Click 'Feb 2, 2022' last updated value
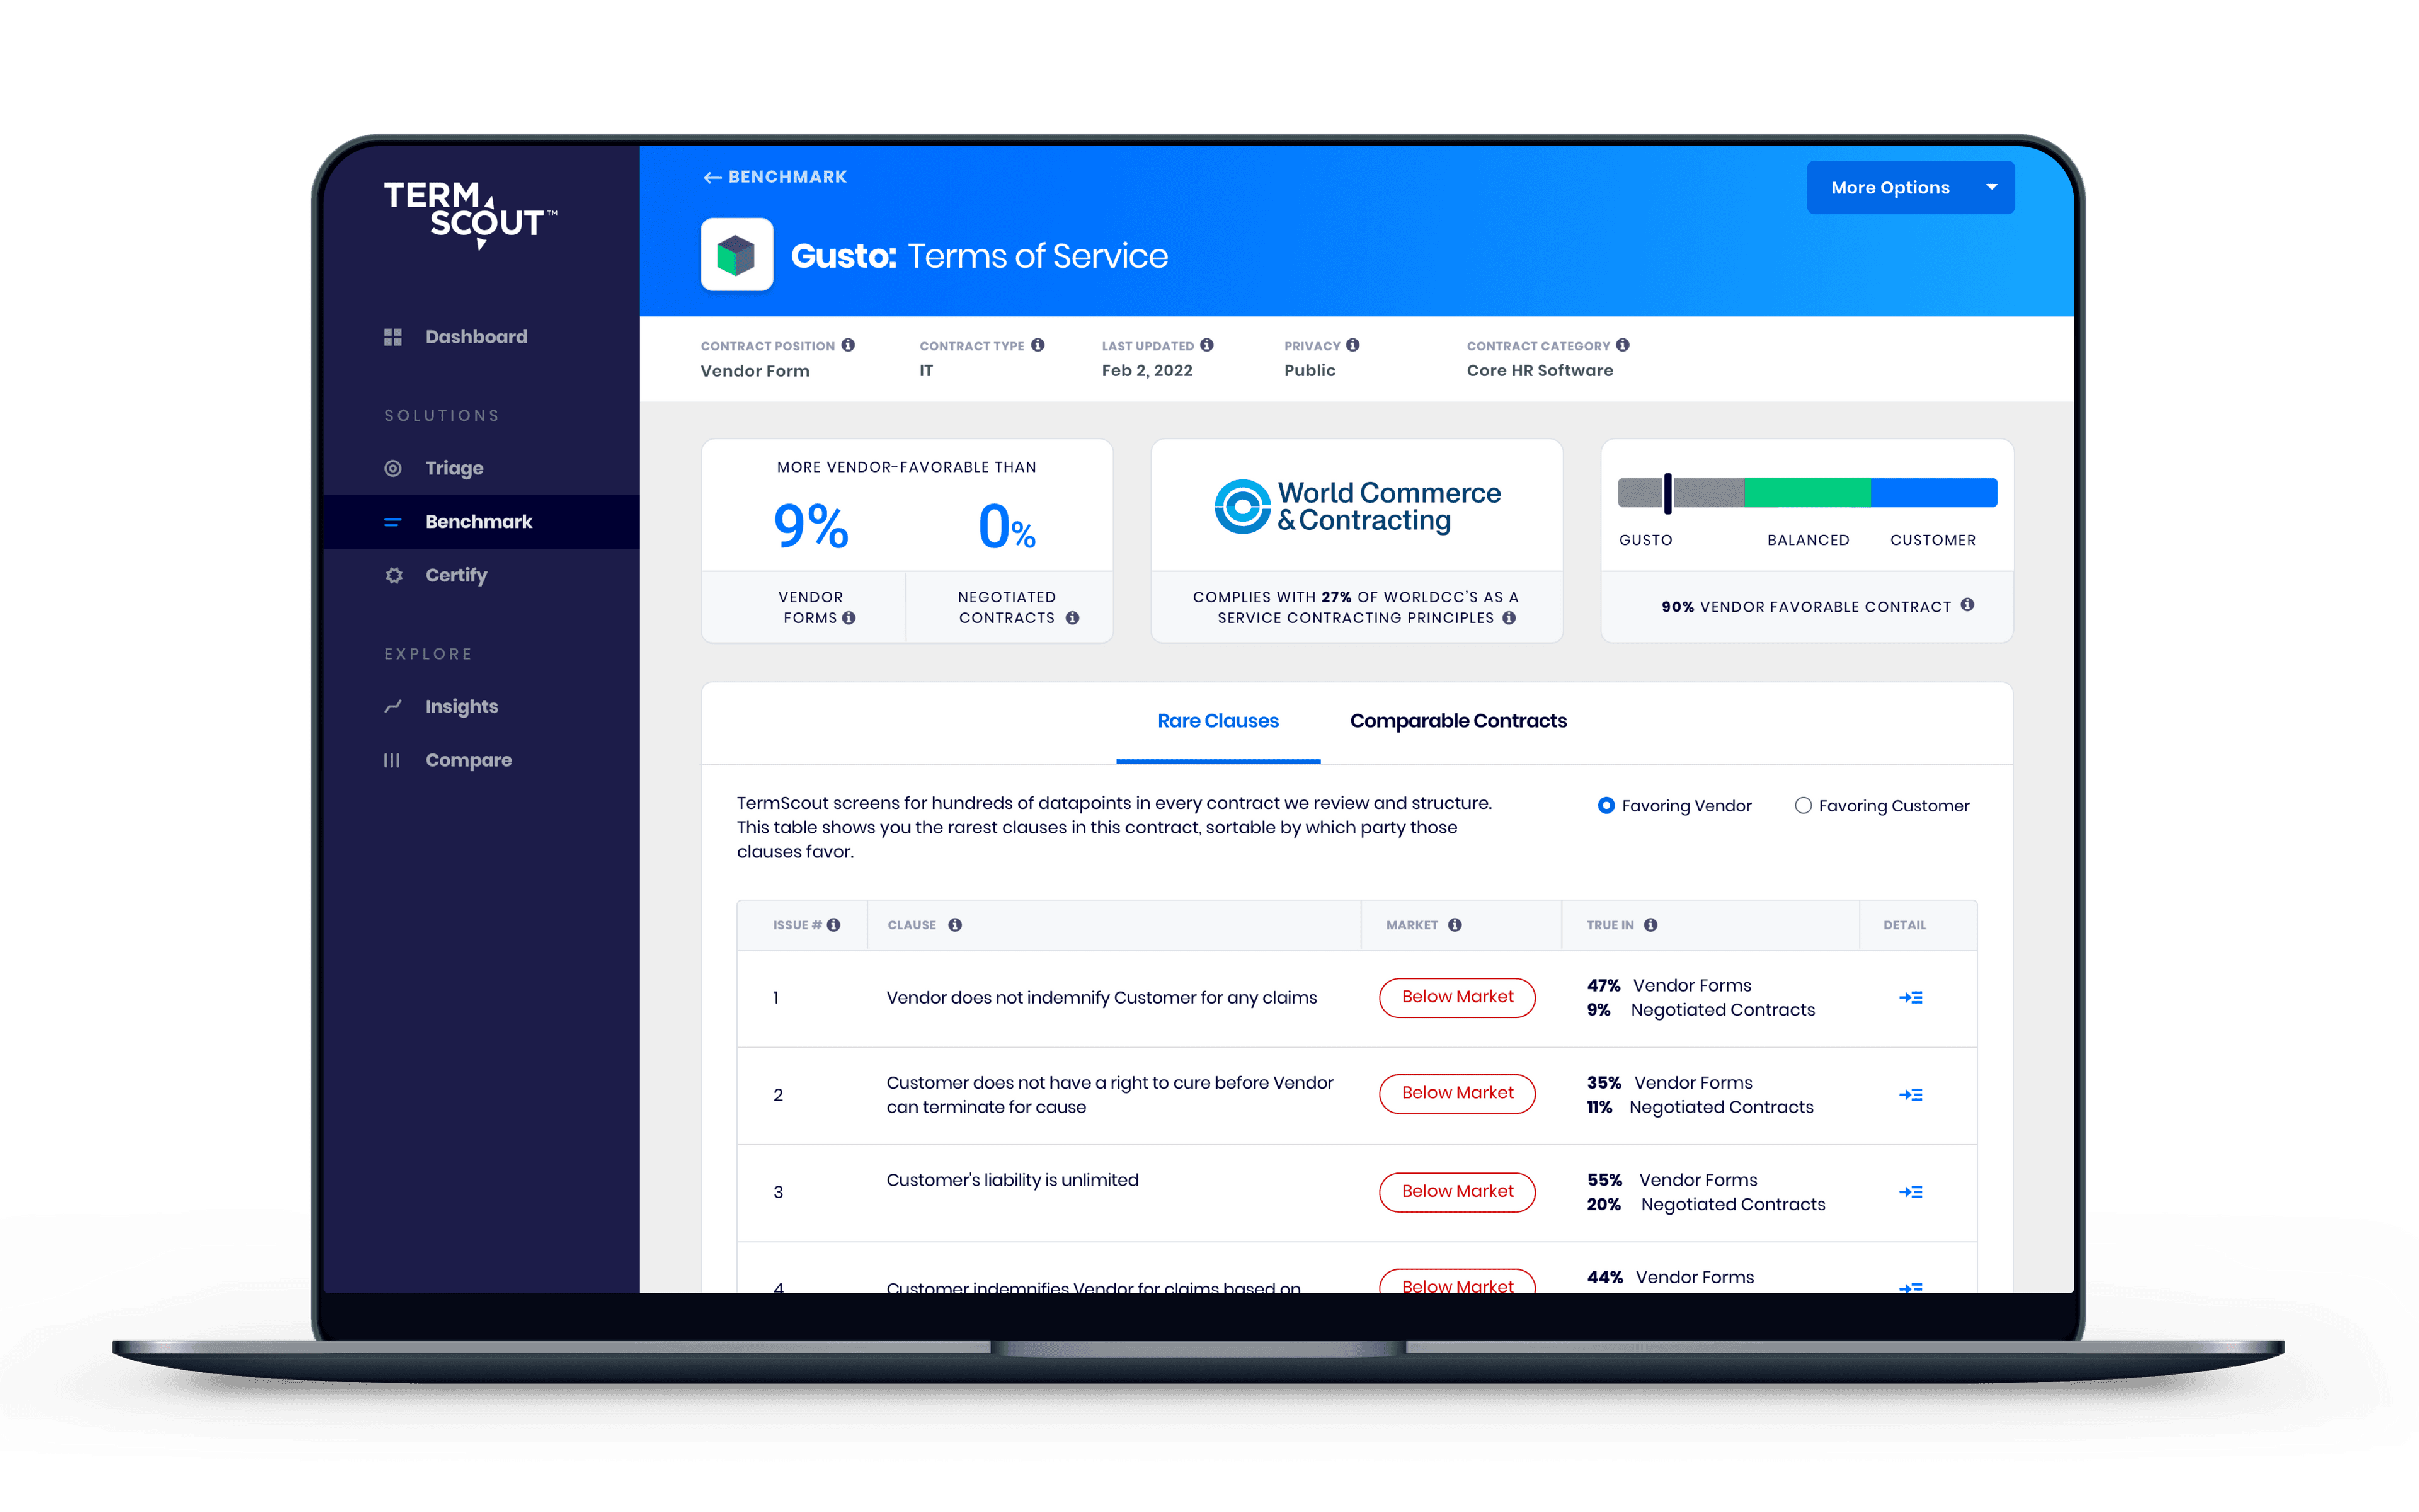The width and height of the screenshot is (2419, 1512). 1147,371
